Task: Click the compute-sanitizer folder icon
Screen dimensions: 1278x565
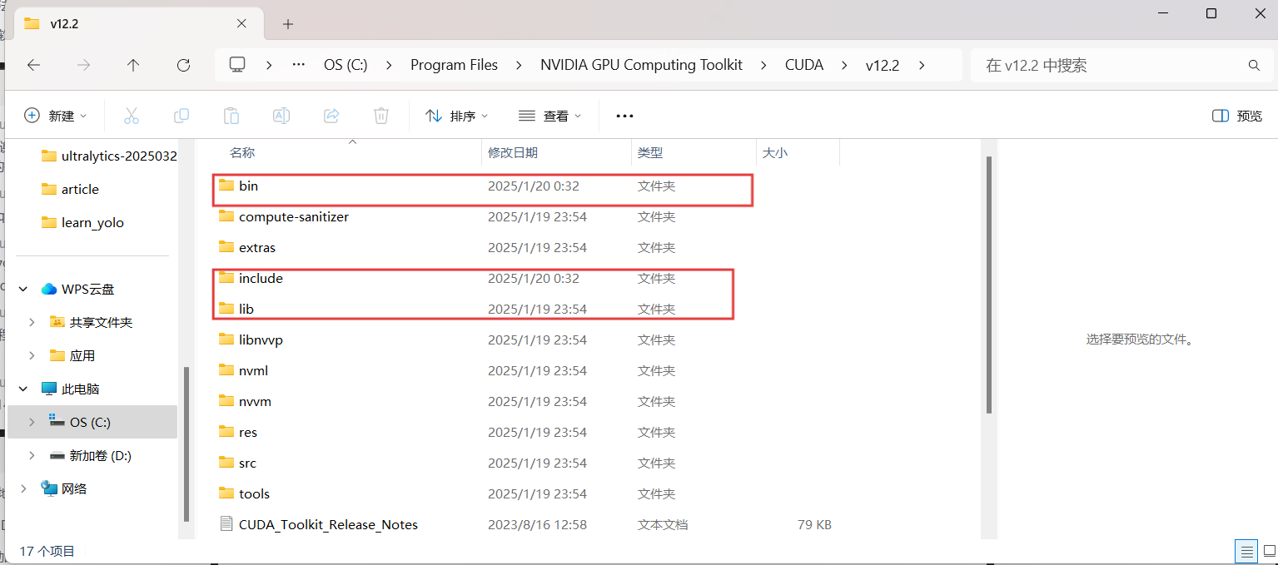Action: tap(226, 216)
